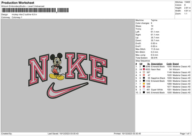Click the letter N in the design
The image size is (192, 136).
click(38, 70)
